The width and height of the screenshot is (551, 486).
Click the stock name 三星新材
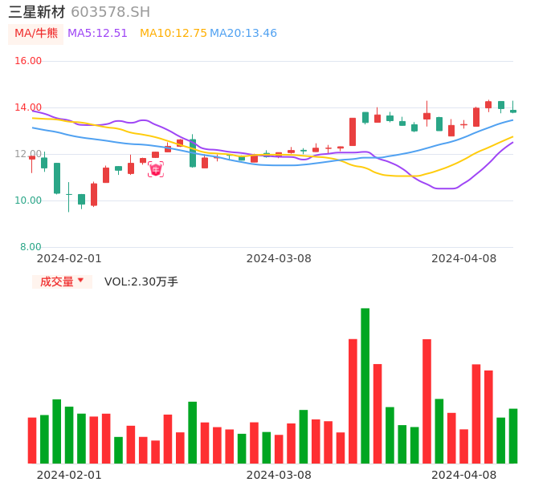(37, 12)
